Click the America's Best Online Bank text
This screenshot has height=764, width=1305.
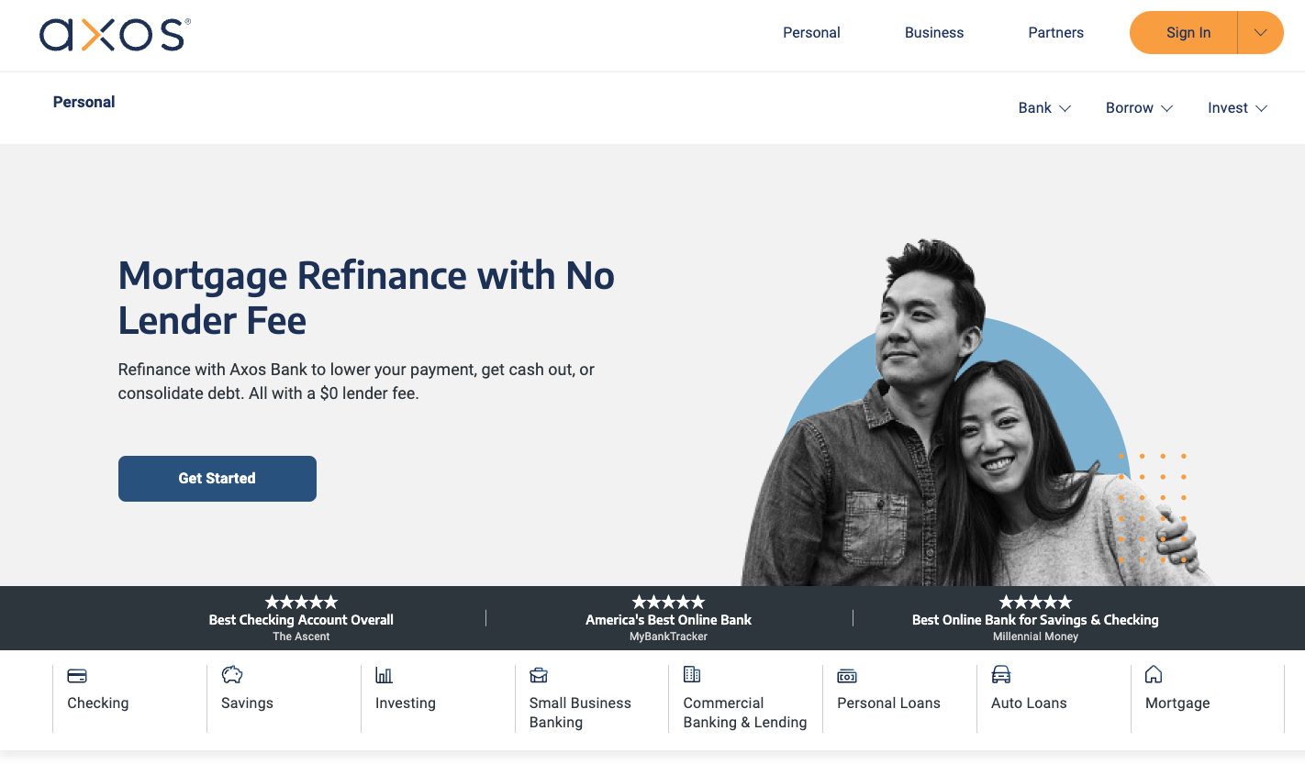coord(668,620)
